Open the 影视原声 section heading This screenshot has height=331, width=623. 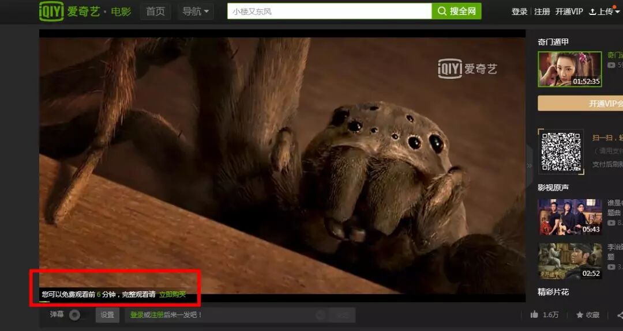pyautogui.click(x=553, y=188)
